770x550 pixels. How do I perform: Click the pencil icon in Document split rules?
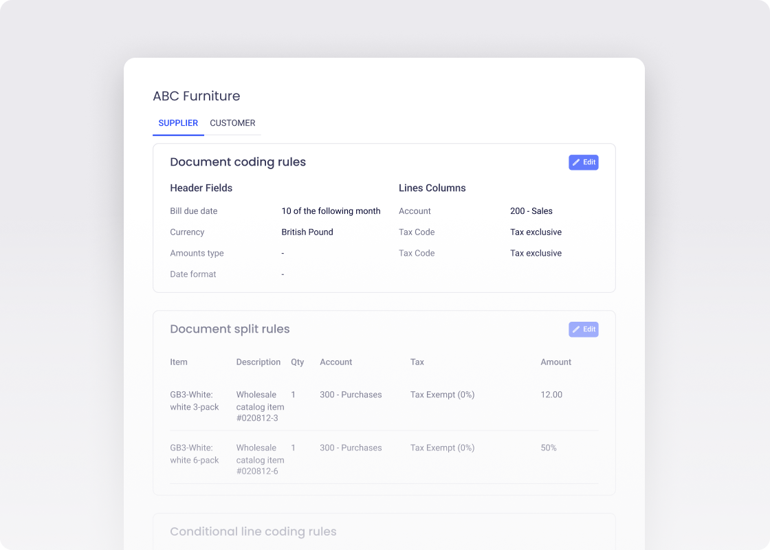pos(576,329)
